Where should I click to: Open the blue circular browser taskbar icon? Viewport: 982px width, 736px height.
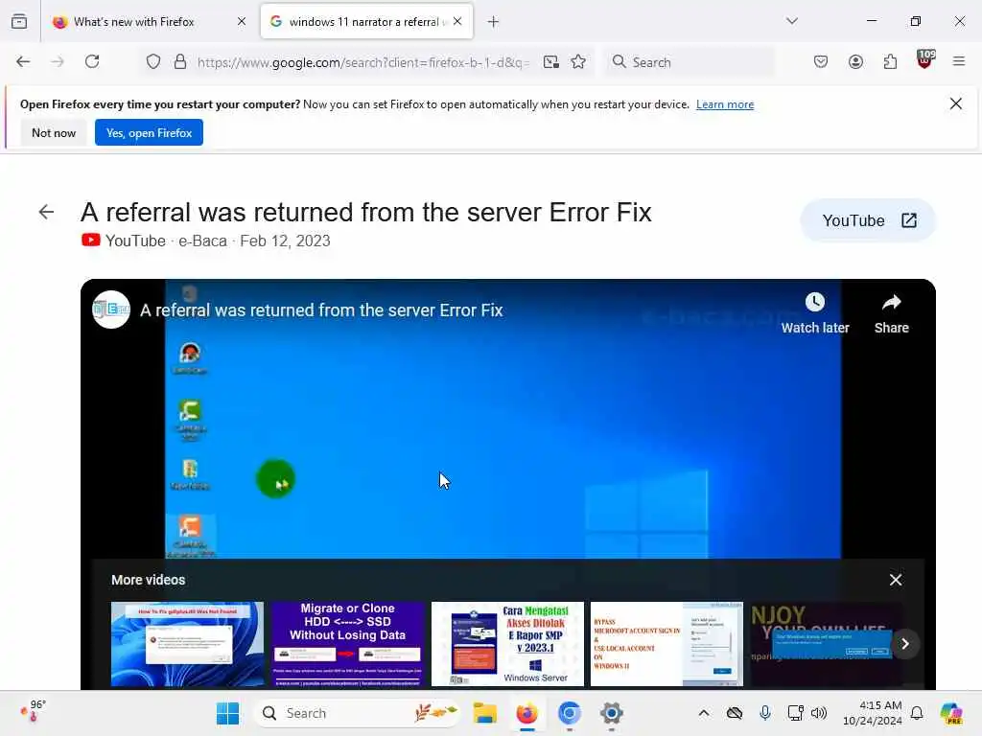coord(570,713)
